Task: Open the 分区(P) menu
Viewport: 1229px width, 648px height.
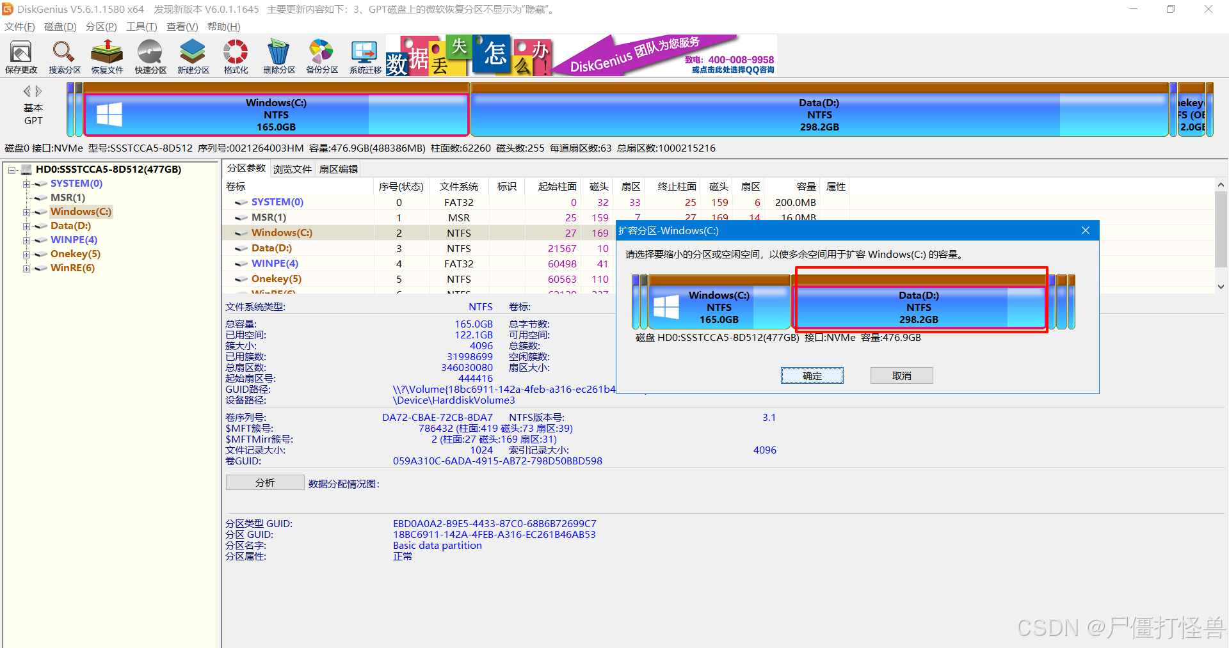Action: (101, 27)
